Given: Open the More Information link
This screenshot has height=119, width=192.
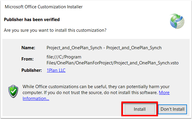Looking at the screenshot, I should (96, 96).
